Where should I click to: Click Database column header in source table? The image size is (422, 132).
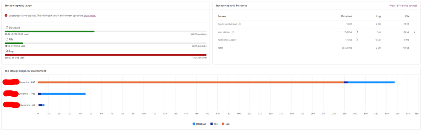click(346, 16)
